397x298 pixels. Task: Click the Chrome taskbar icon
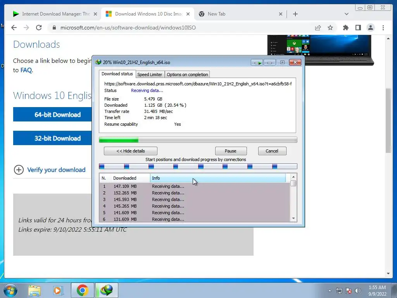click(x=82, y=290)
